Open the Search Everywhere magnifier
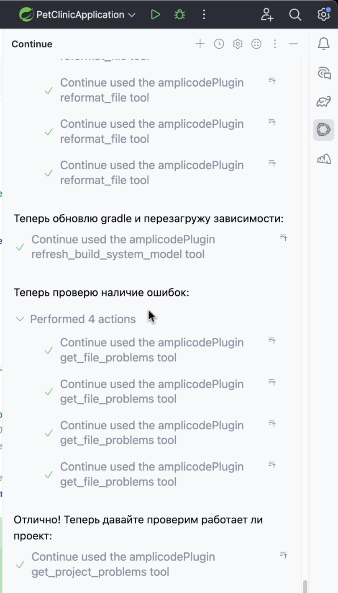 [295, 15]
